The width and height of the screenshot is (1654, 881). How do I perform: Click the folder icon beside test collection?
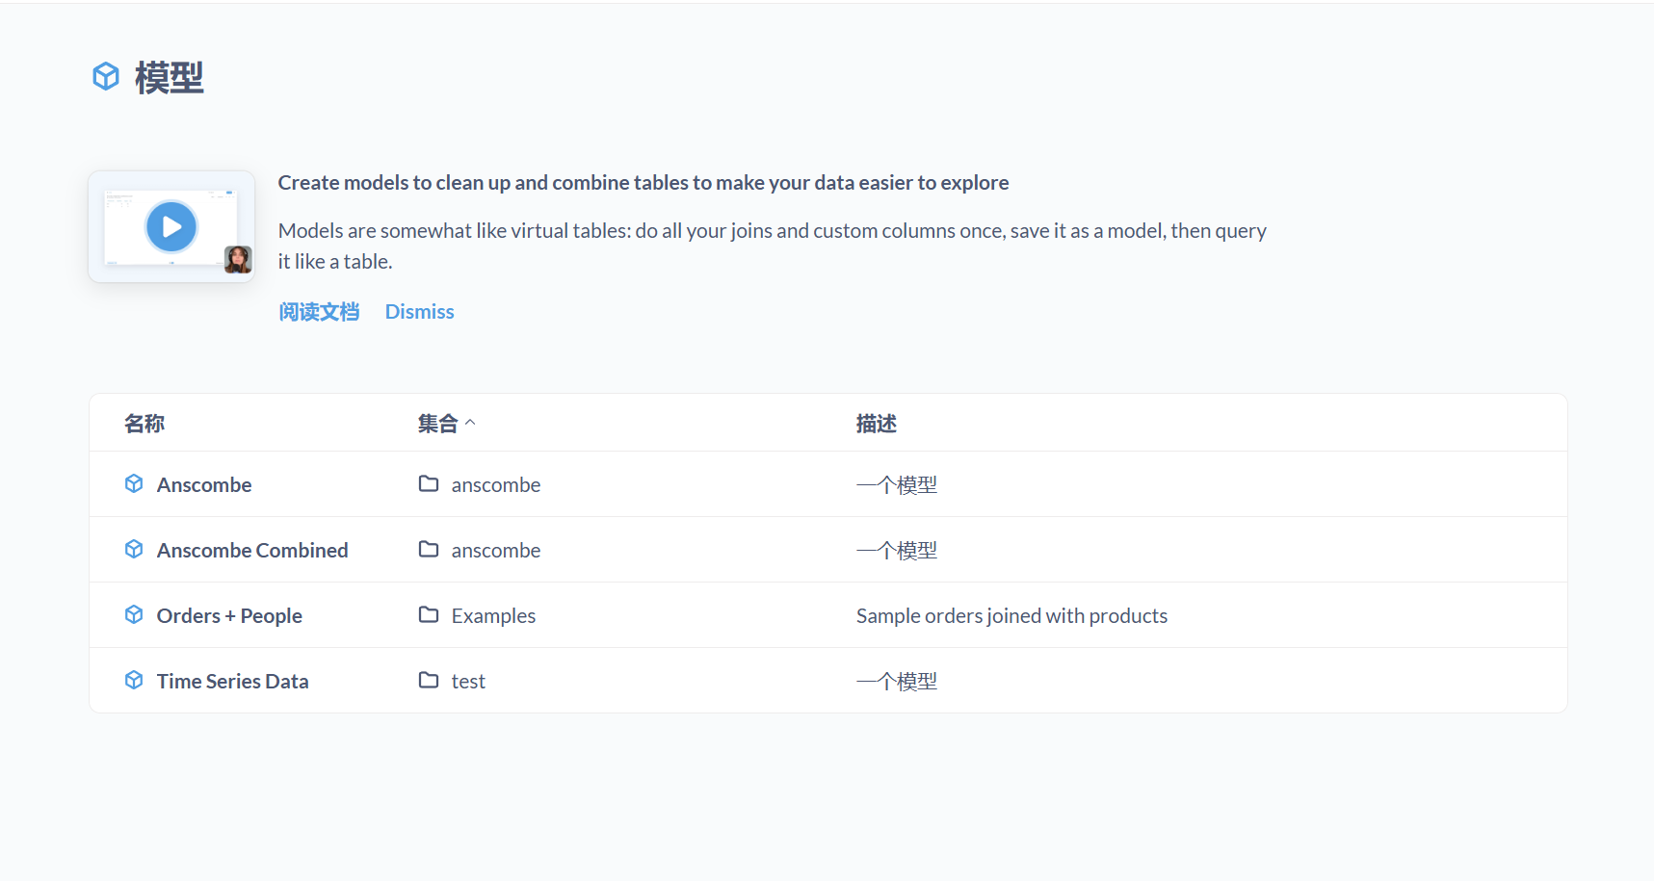pyautogui.click(x=429, y=680)
